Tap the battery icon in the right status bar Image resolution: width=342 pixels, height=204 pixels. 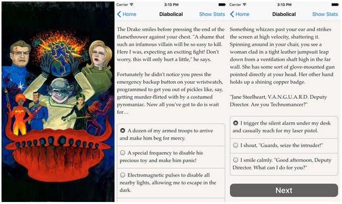[x=335, y=4]
